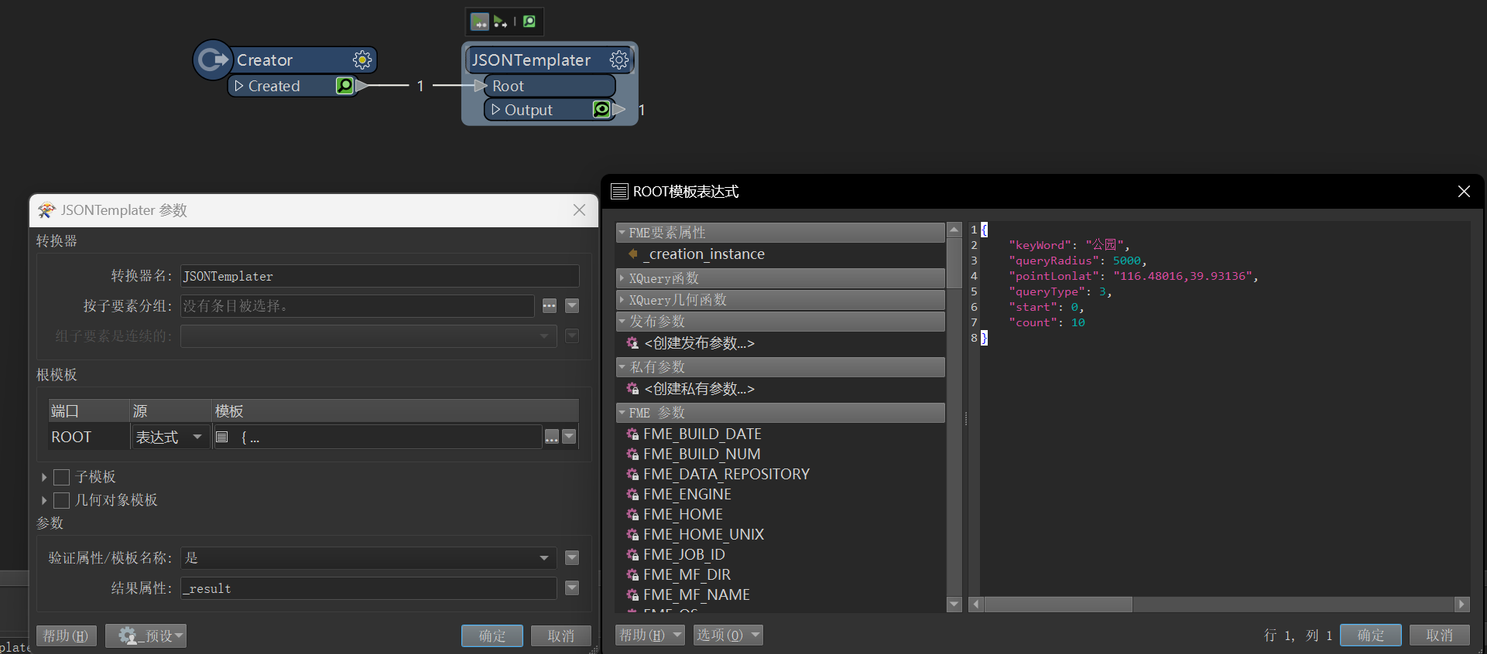Click 取消 in JSONTemplater parameters dialog
Image resolution: width=1487 pixels, height=654 pixels.
pos(561,635)
